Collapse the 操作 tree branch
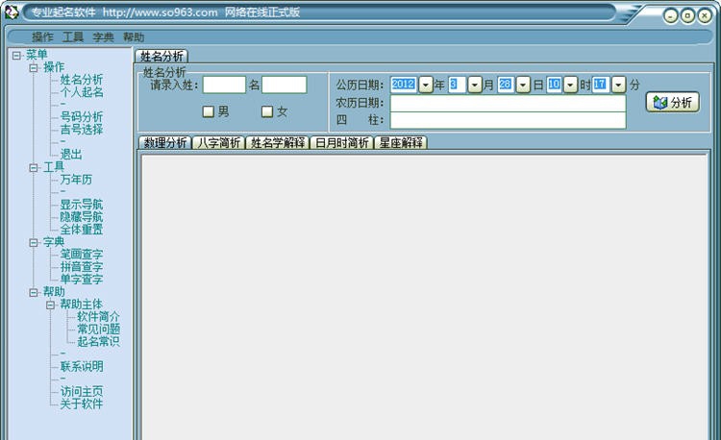 click(x=34, y=68)
